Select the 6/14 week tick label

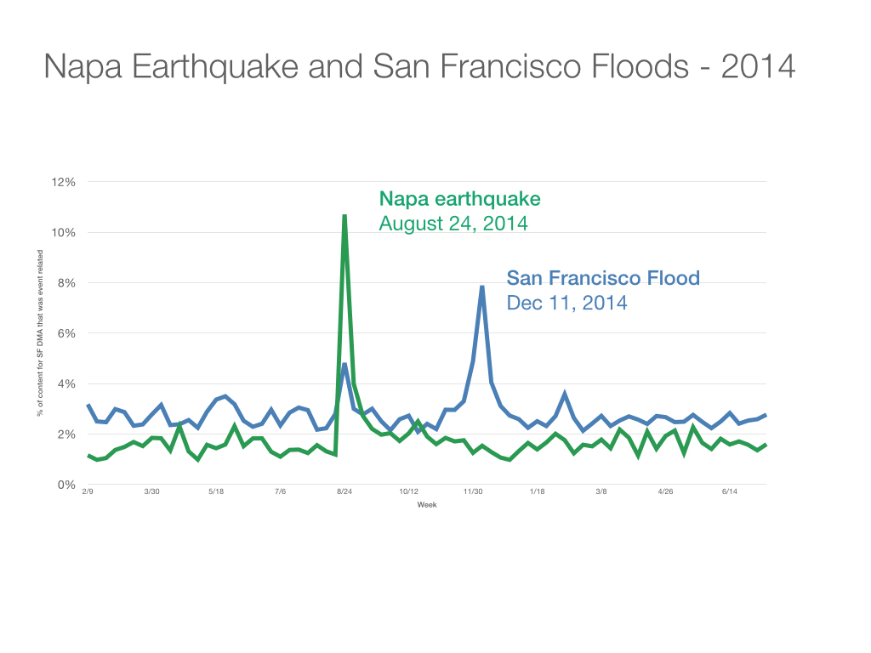click(x=729, y=491)
